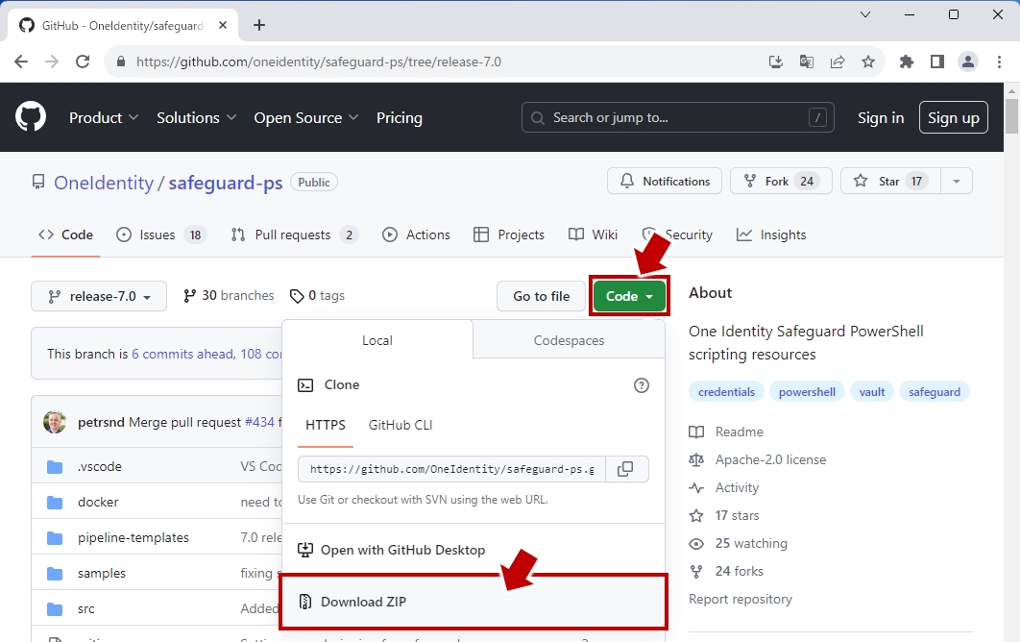
Task: Select the HTTPS clone option
Action: tap(326, 425)
